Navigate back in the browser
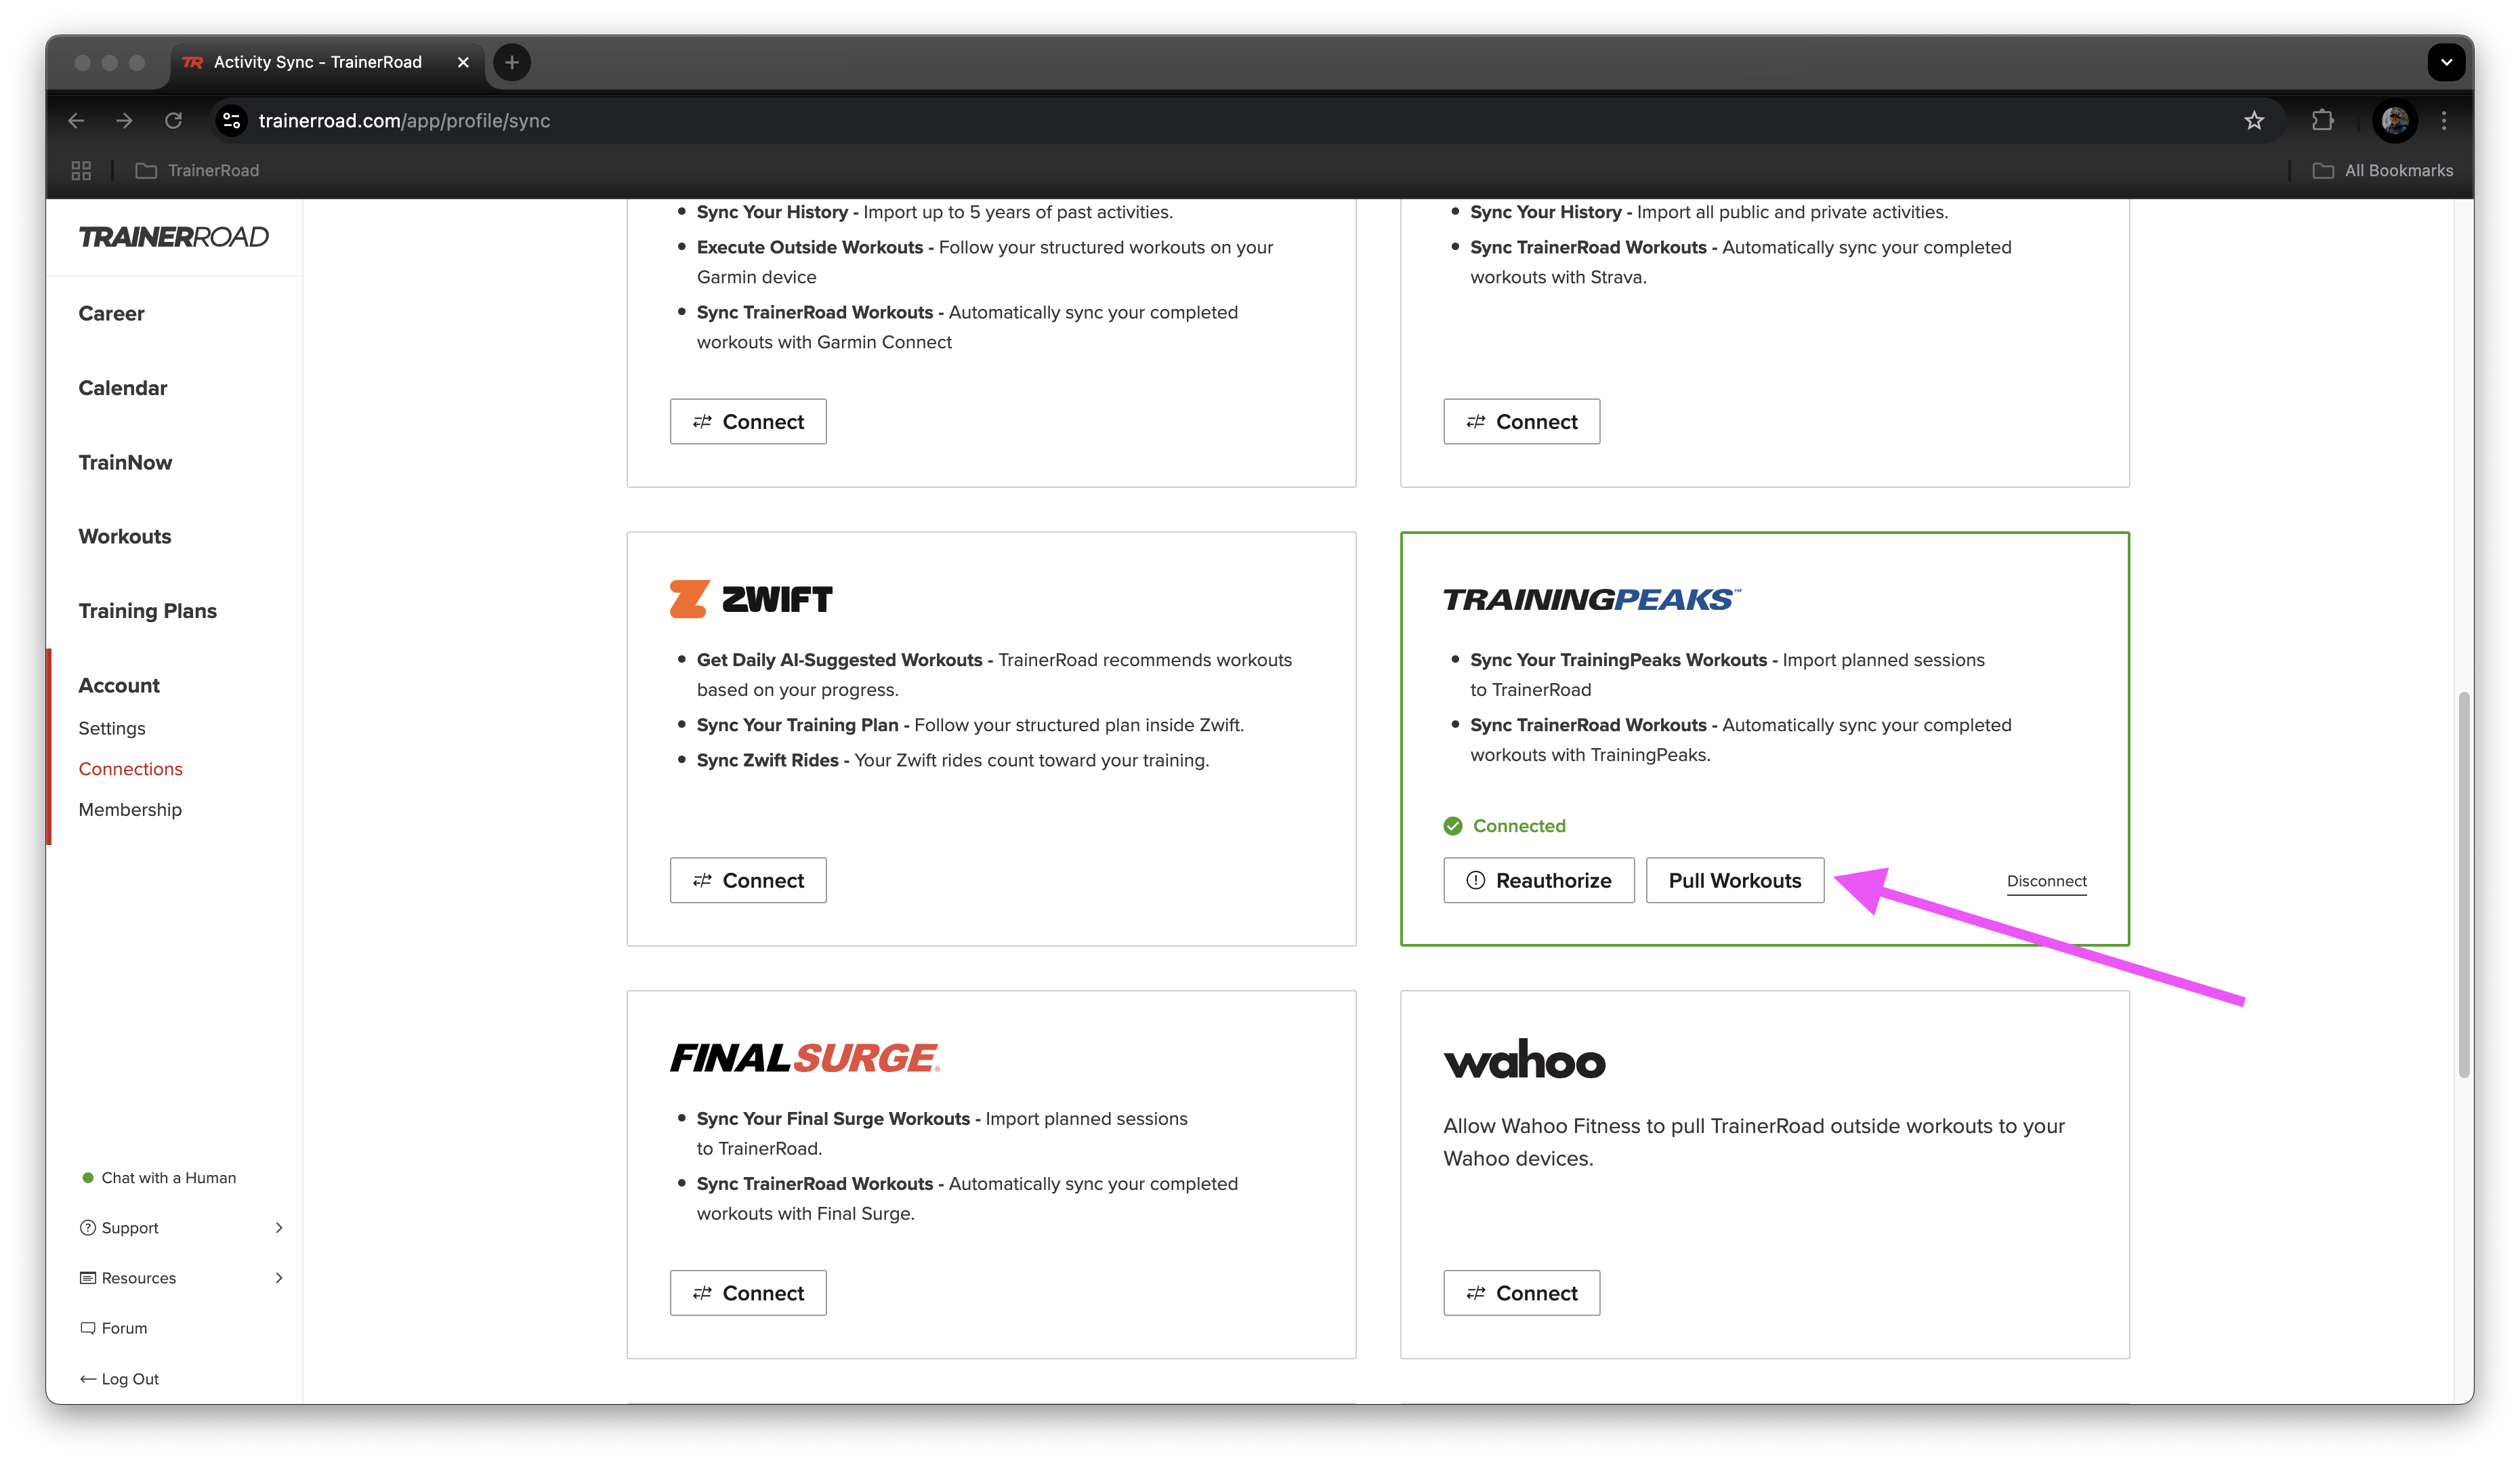The image size is (2520, 1461). click(76, 120)
